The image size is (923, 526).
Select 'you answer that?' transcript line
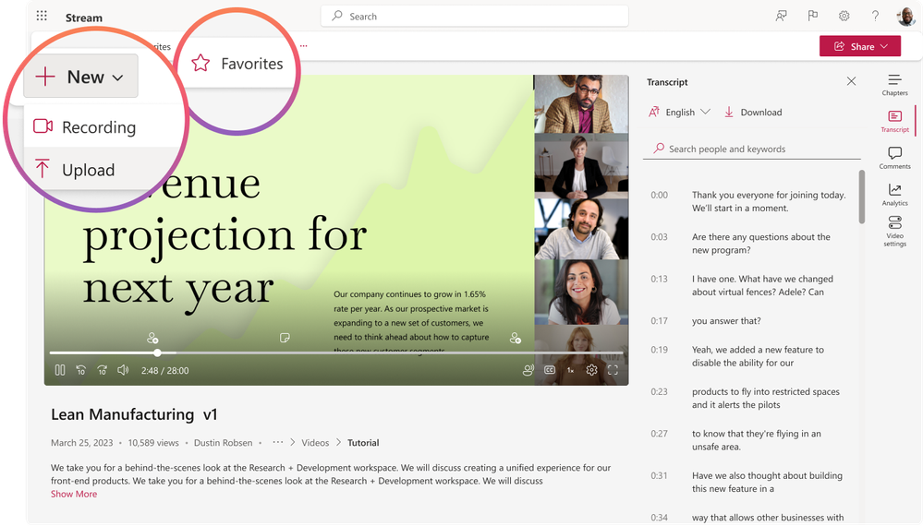[726, 321]
